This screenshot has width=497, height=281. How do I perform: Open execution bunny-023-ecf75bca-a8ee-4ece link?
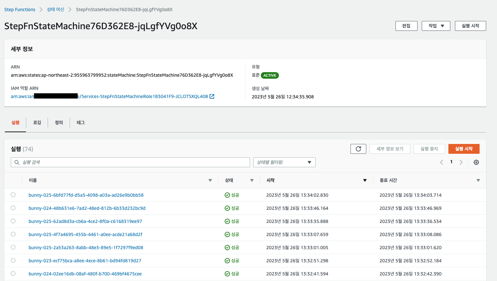[x=85, y=261]
